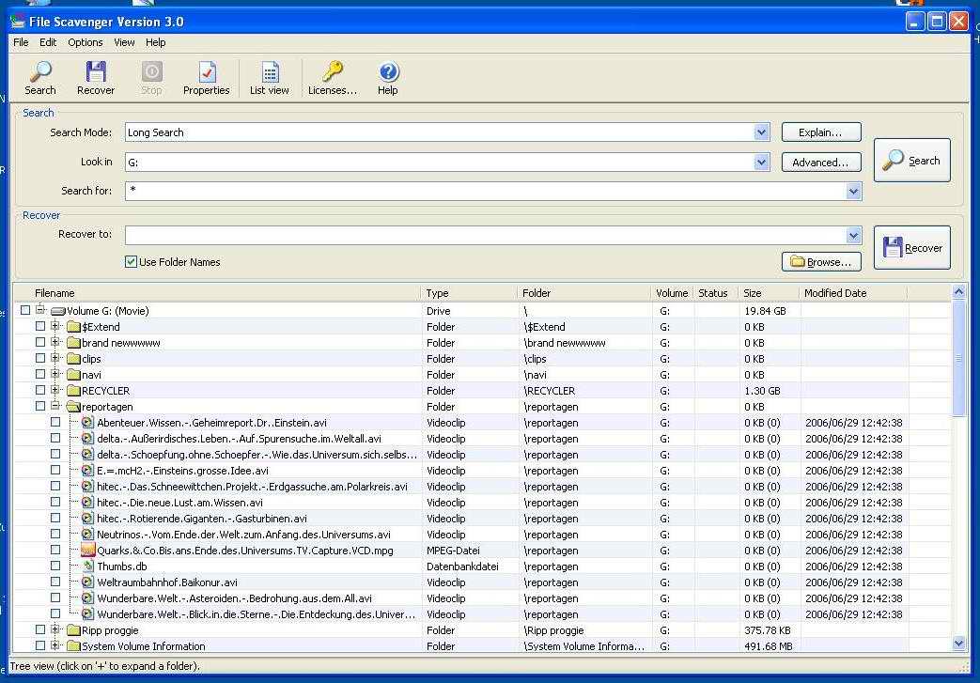Switch to List view via toolbar icon
The height and width of the screenshot is (683, 980).
click(x=270, y=71)
